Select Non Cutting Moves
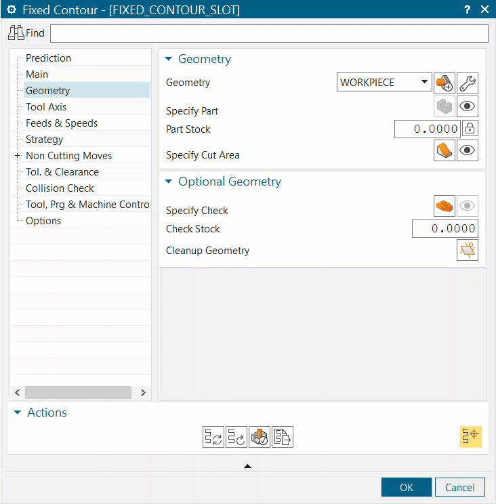496x504 pixels. [x=69, y=156]
